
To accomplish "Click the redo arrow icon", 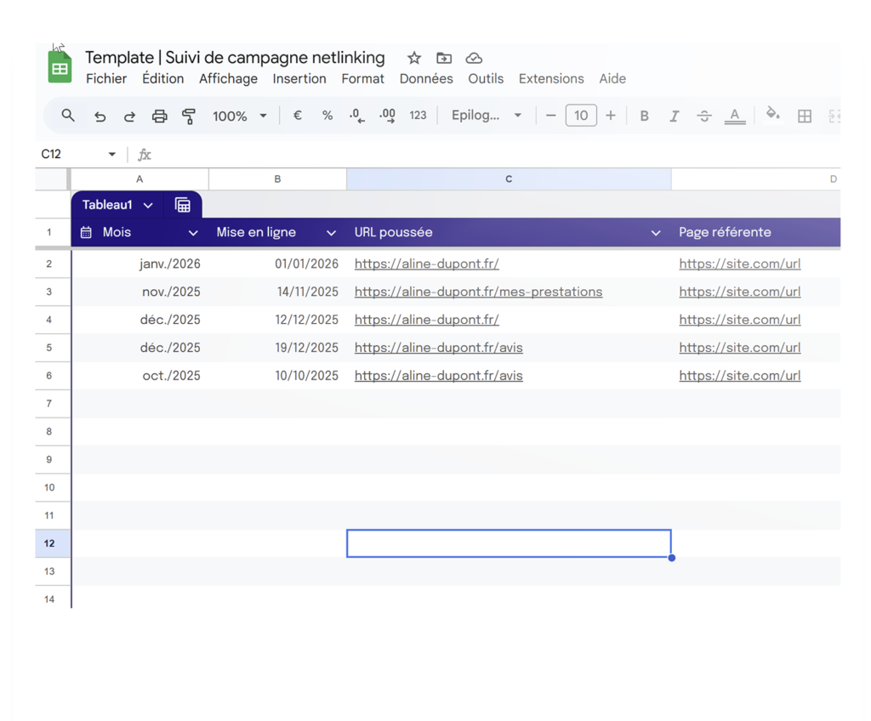I will tap(129, 116).
